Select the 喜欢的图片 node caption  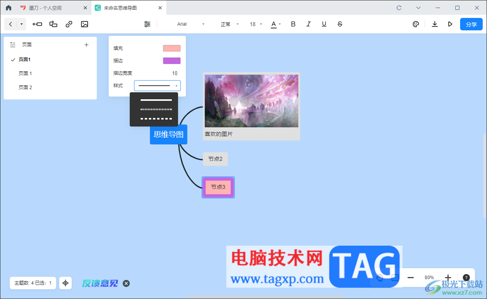[x=219, y=134]
